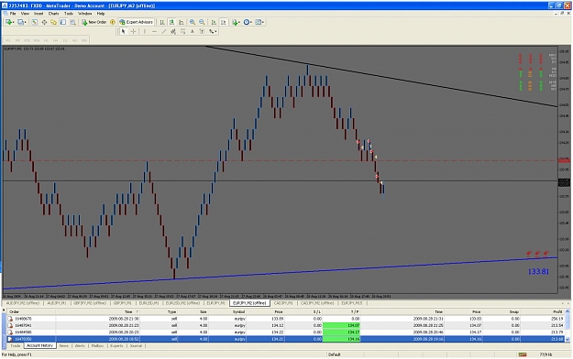Zoom out on the chart using magnifier icon
573x359 pixels.
point(202,22)
